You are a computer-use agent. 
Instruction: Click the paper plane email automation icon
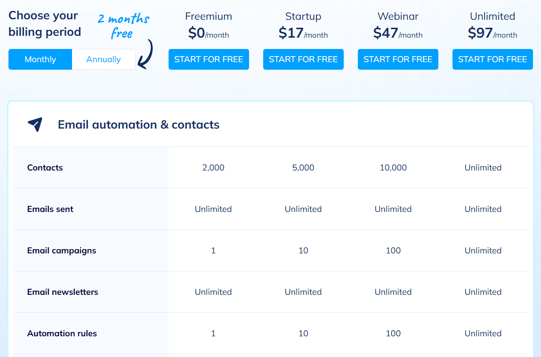(x=35, y=124)
